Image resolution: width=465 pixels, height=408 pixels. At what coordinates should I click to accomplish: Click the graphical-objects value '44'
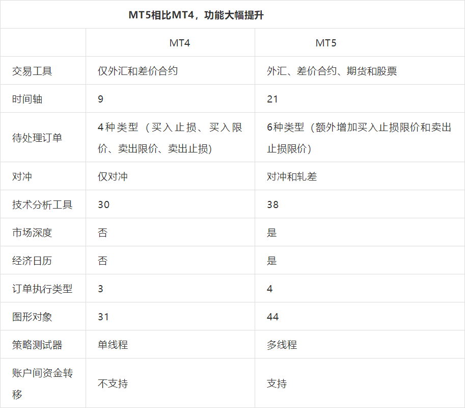272,317
